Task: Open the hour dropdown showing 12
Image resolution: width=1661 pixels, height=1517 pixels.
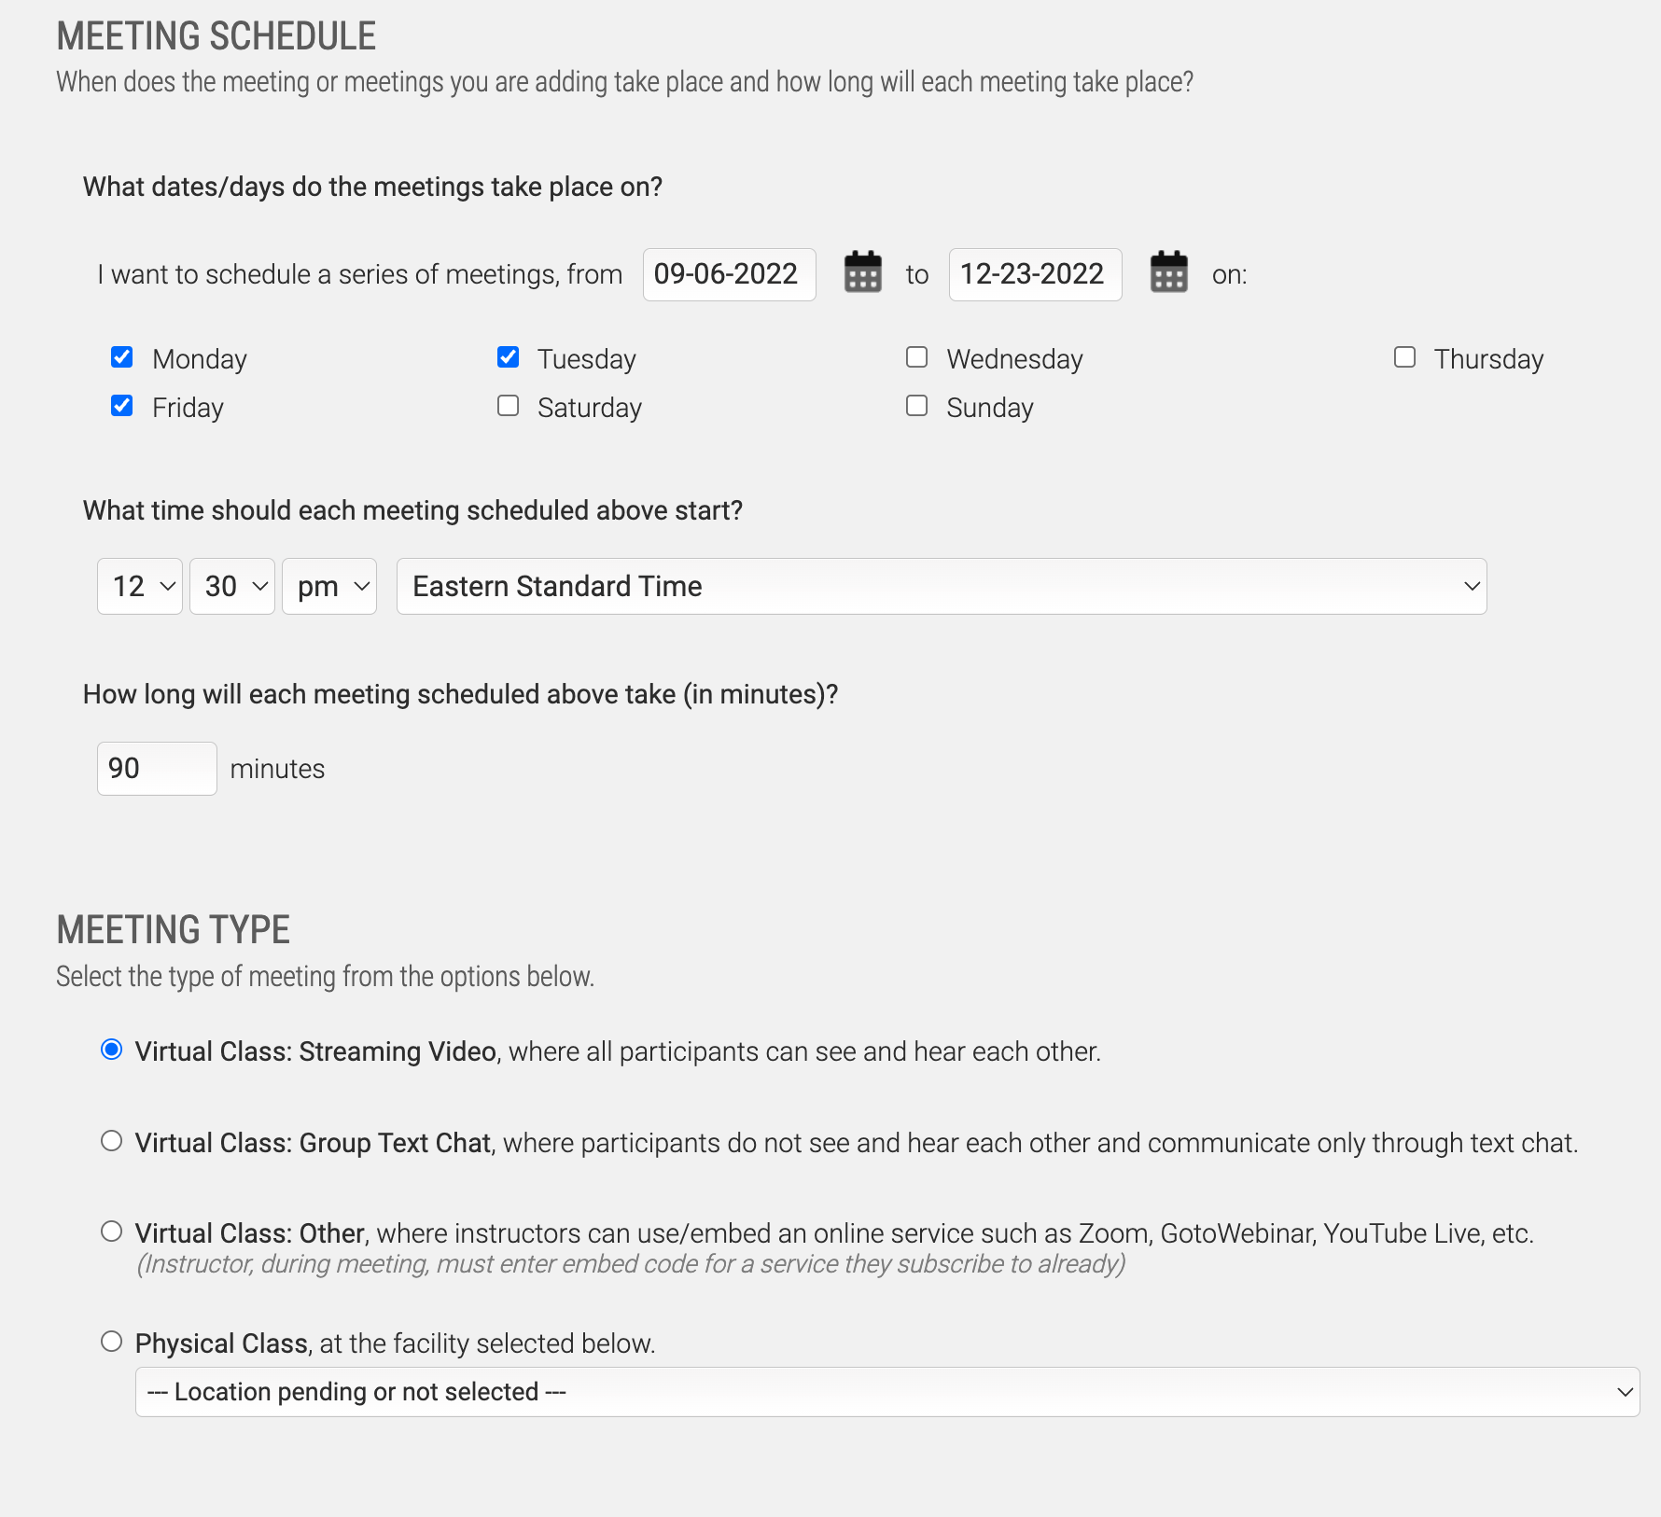Action: point(140,586)
